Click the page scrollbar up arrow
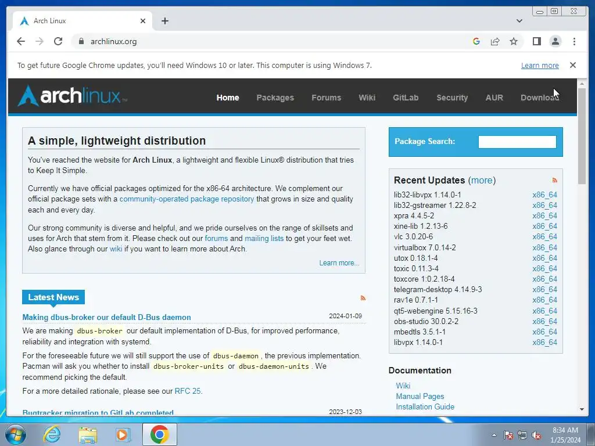The width and height of the screenshot is (595, 446). 582,84
